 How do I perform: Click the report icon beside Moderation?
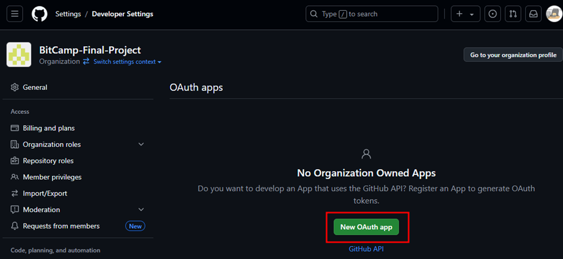point(15,209)
